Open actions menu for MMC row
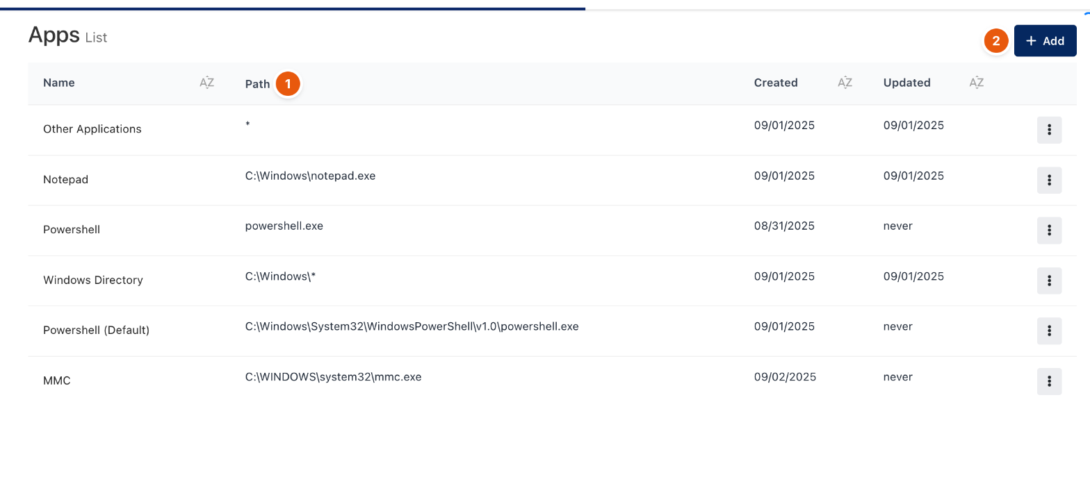This screenshot has width=1090, height=477. (1049, 381)
